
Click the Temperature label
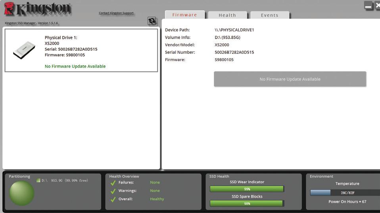(347, 183)
